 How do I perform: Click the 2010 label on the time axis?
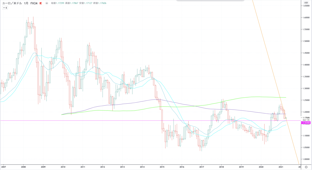(63, 167)
